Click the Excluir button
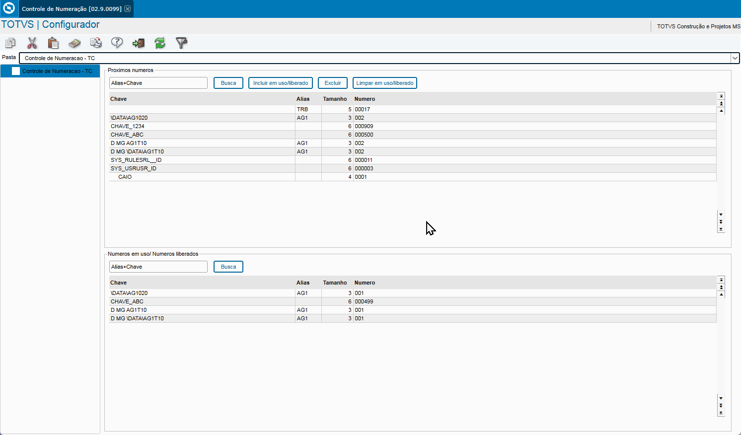 coord(333,83)
